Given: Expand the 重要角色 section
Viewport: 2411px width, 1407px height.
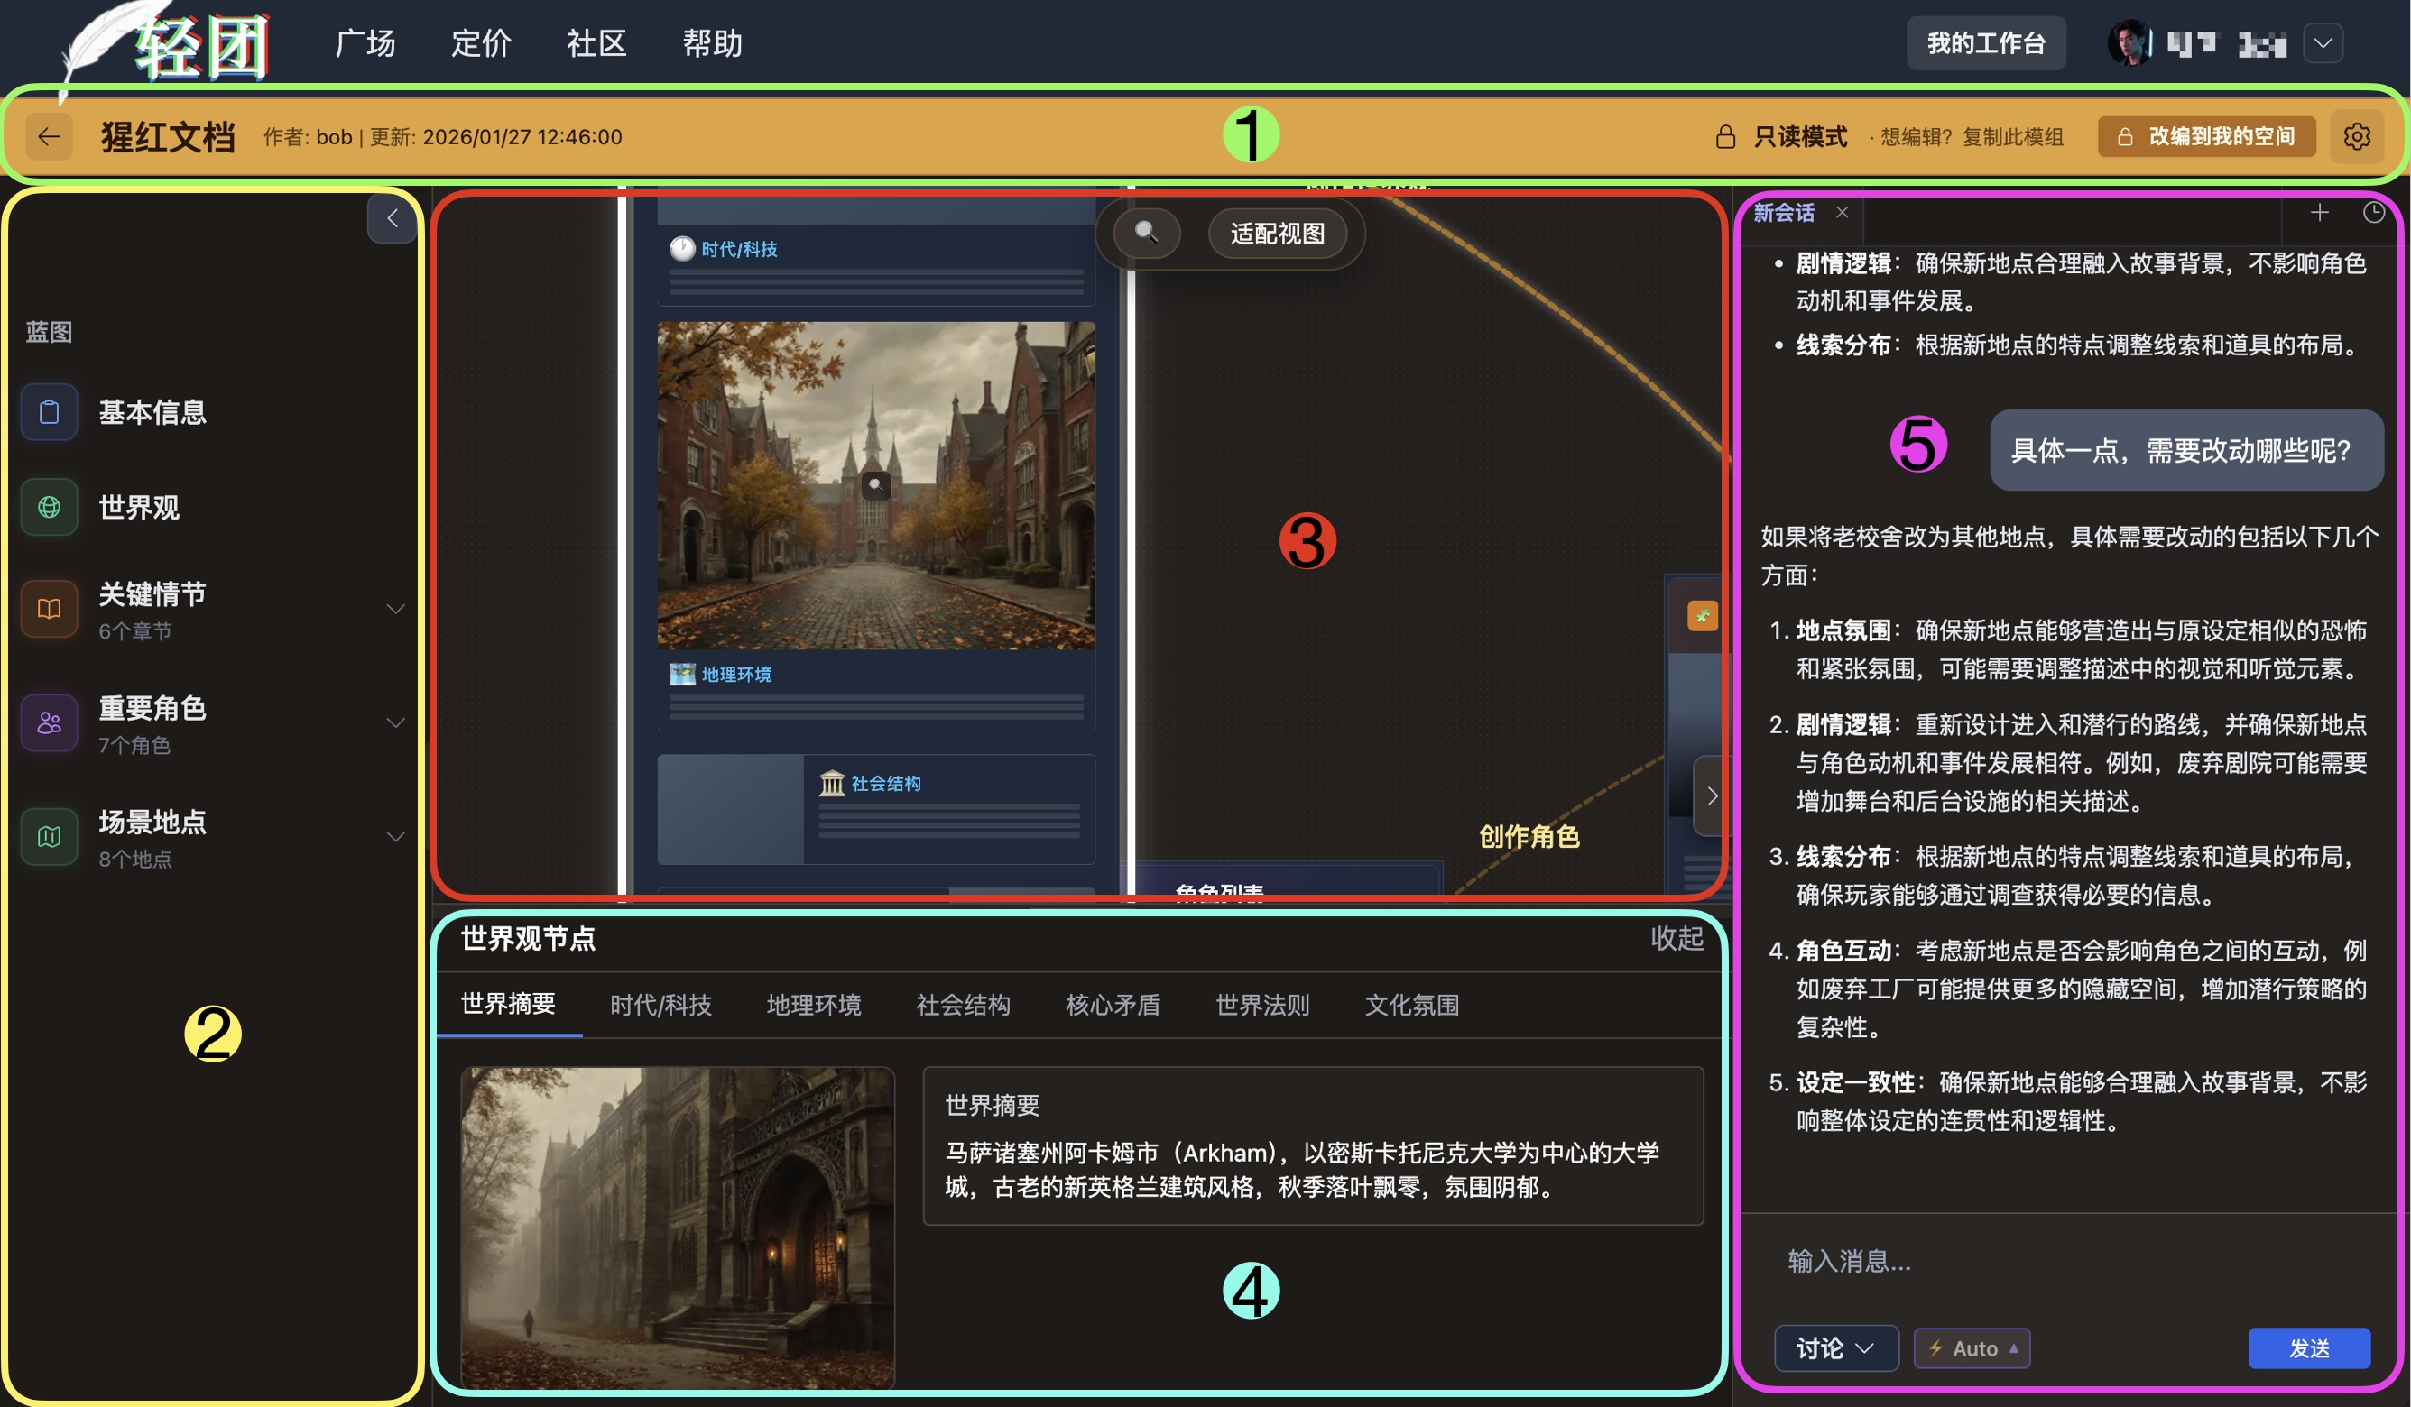Looking at the screenshot, I should coord(395,723).
